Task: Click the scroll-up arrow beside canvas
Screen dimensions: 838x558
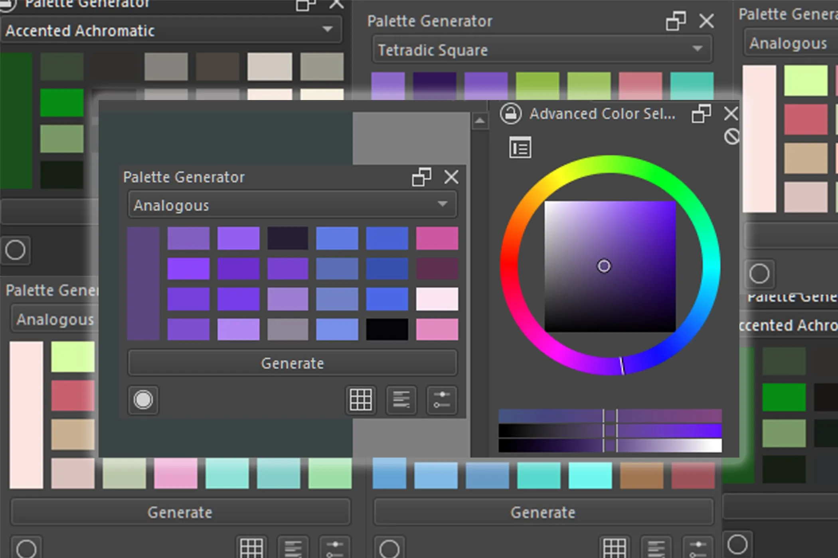Action: 480,120
